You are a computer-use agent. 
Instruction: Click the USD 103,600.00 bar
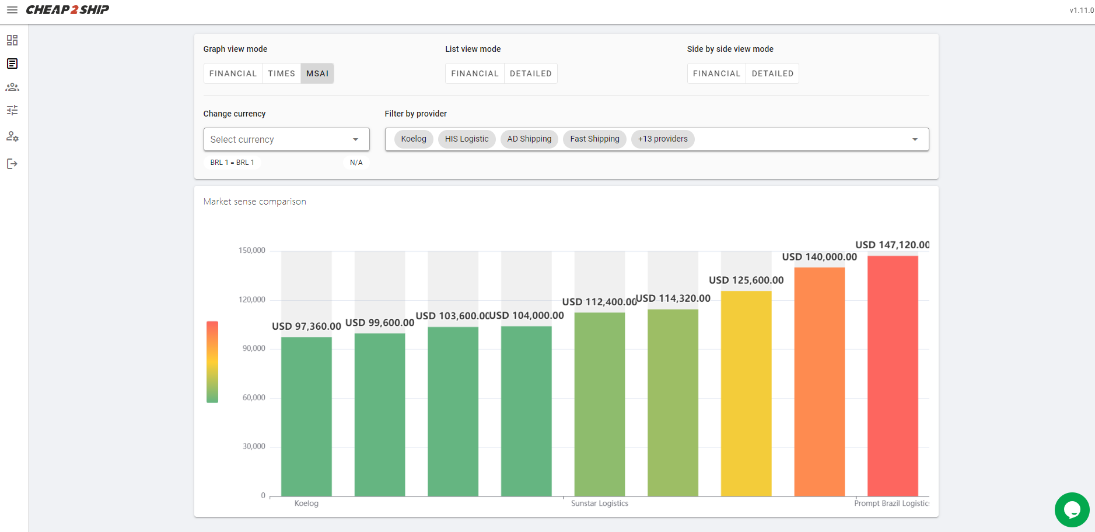click(453, 411)
